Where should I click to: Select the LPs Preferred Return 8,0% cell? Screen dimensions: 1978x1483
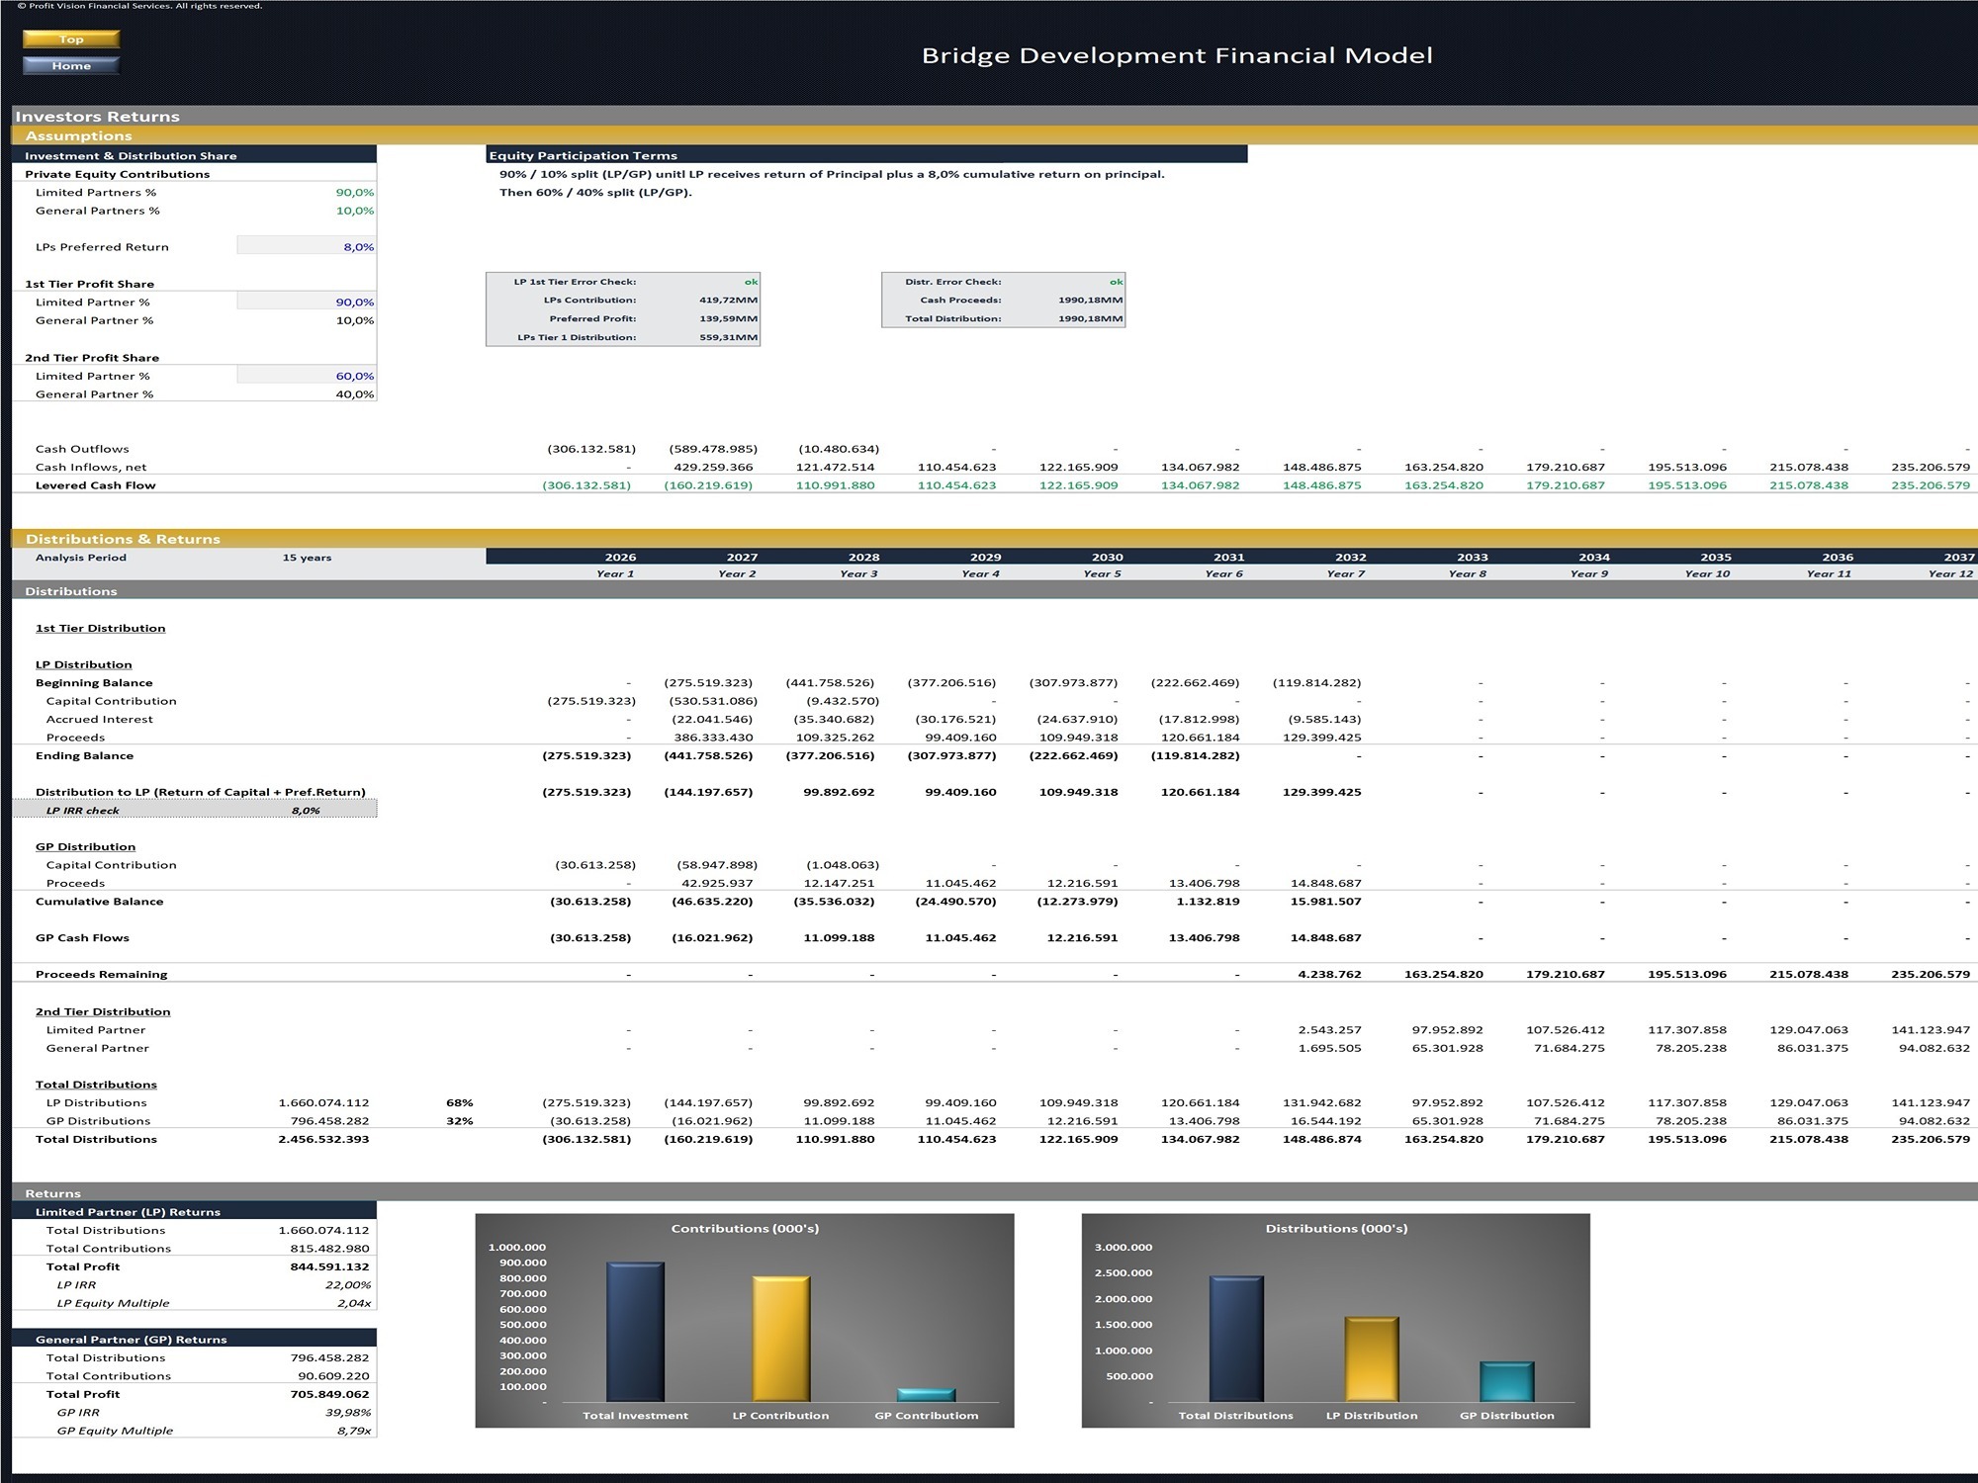(x=307, y=247)
